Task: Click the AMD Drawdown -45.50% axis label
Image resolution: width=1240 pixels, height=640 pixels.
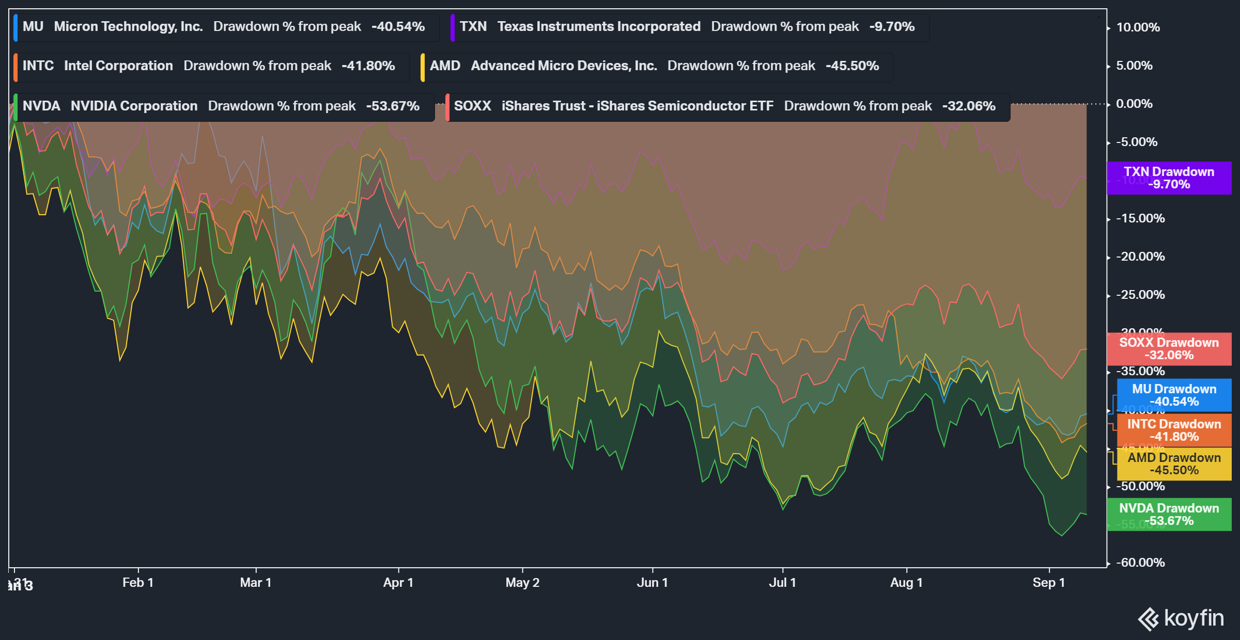Action: tap(1174, 464)
